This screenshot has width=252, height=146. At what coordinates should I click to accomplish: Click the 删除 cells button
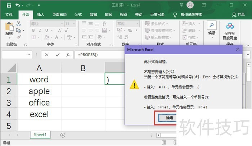pos(189,31)
